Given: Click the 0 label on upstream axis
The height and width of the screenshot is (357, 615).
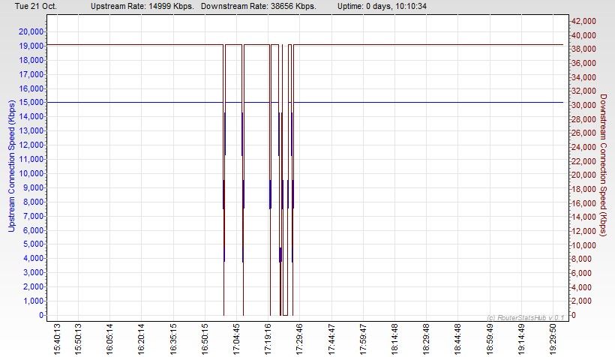Looking at the screenshot, I should tap(41, 315).
